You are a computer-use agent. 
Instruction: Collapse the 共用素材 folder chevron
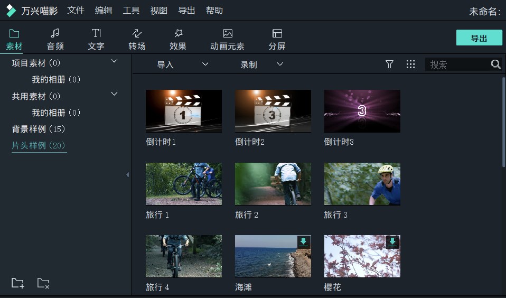[x=114, y=94]
